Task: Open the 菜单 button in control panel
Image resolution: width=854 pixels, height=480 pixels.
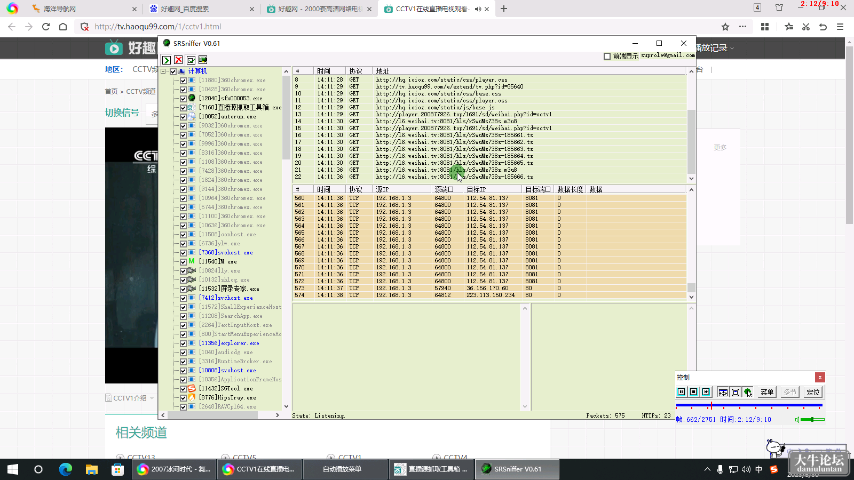Action: [x=767, y=392]
